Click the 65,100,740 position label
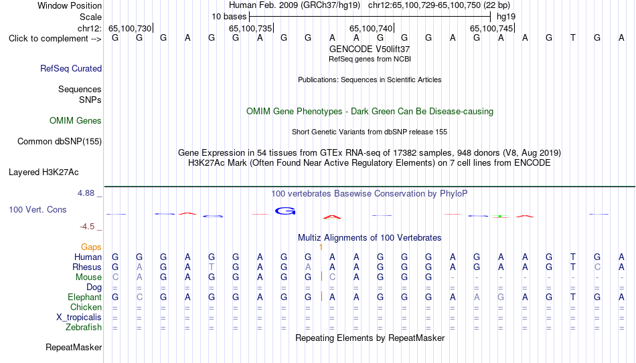636x363 pixels. tap(371, 28)
